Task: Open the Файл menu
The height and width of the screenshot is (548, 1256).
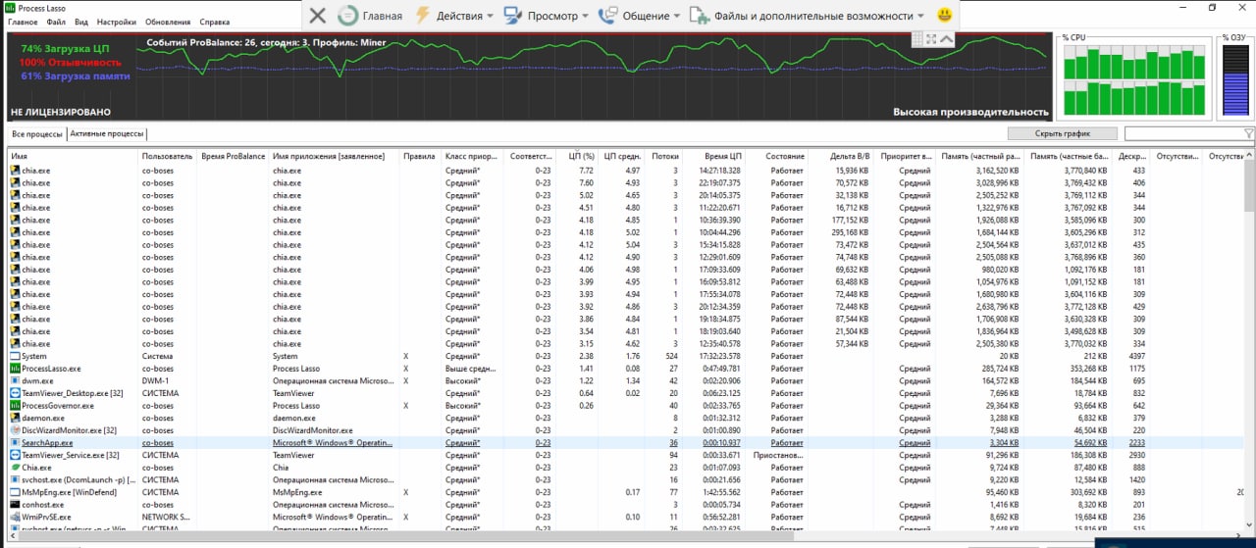Action: point(56,22)
